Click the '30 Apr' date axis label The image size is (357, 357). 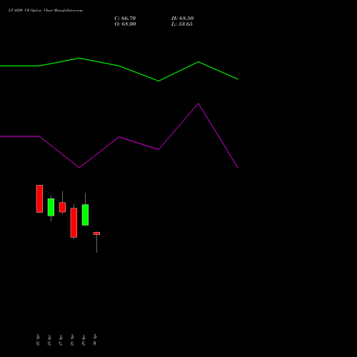95,340
